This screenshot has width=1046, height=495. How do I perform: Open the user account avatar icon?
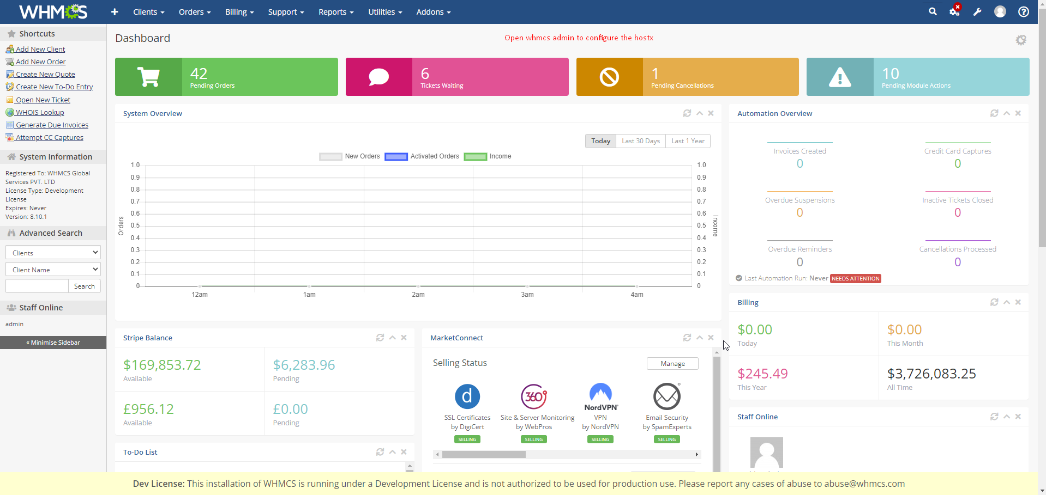tap(1000, 12)
